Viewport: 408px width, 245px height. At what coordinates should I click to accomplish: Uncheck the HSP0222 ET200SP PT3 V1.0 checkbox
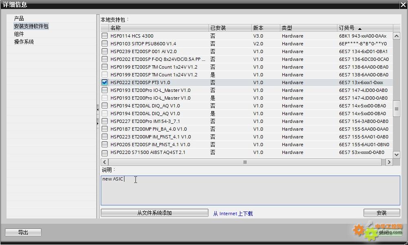pos(104,82)
